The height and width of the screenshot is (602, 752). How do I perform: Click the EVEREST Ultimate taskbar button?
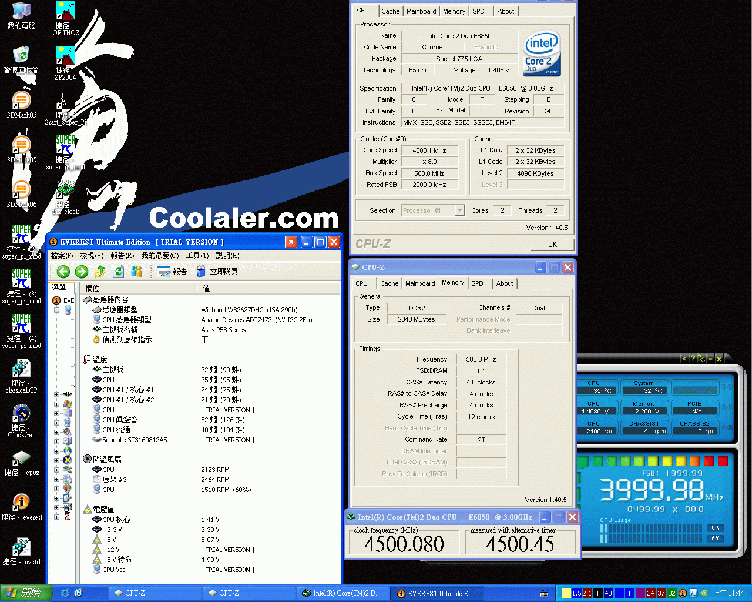(x=437, y=593)
